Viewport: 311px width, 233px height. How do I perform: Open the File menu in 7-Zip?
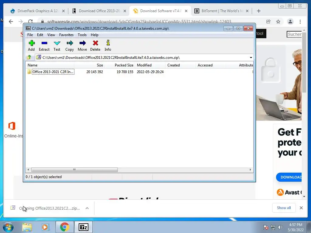(30, 35)
